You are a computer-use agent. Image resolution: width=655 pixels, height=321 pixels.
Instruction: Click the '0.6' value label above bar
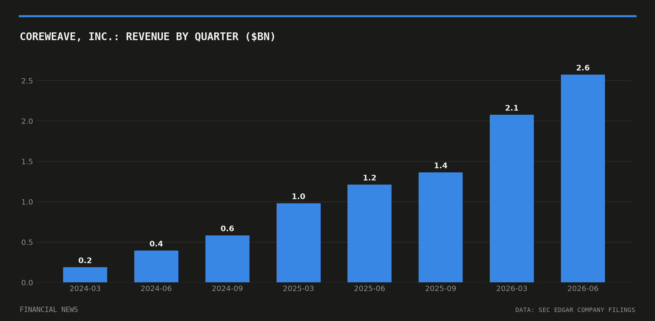pos(227,229)
